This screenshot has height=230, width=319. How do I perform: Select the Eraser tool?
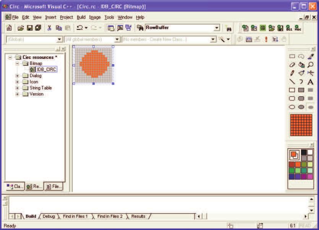click(x=292, y=65)
